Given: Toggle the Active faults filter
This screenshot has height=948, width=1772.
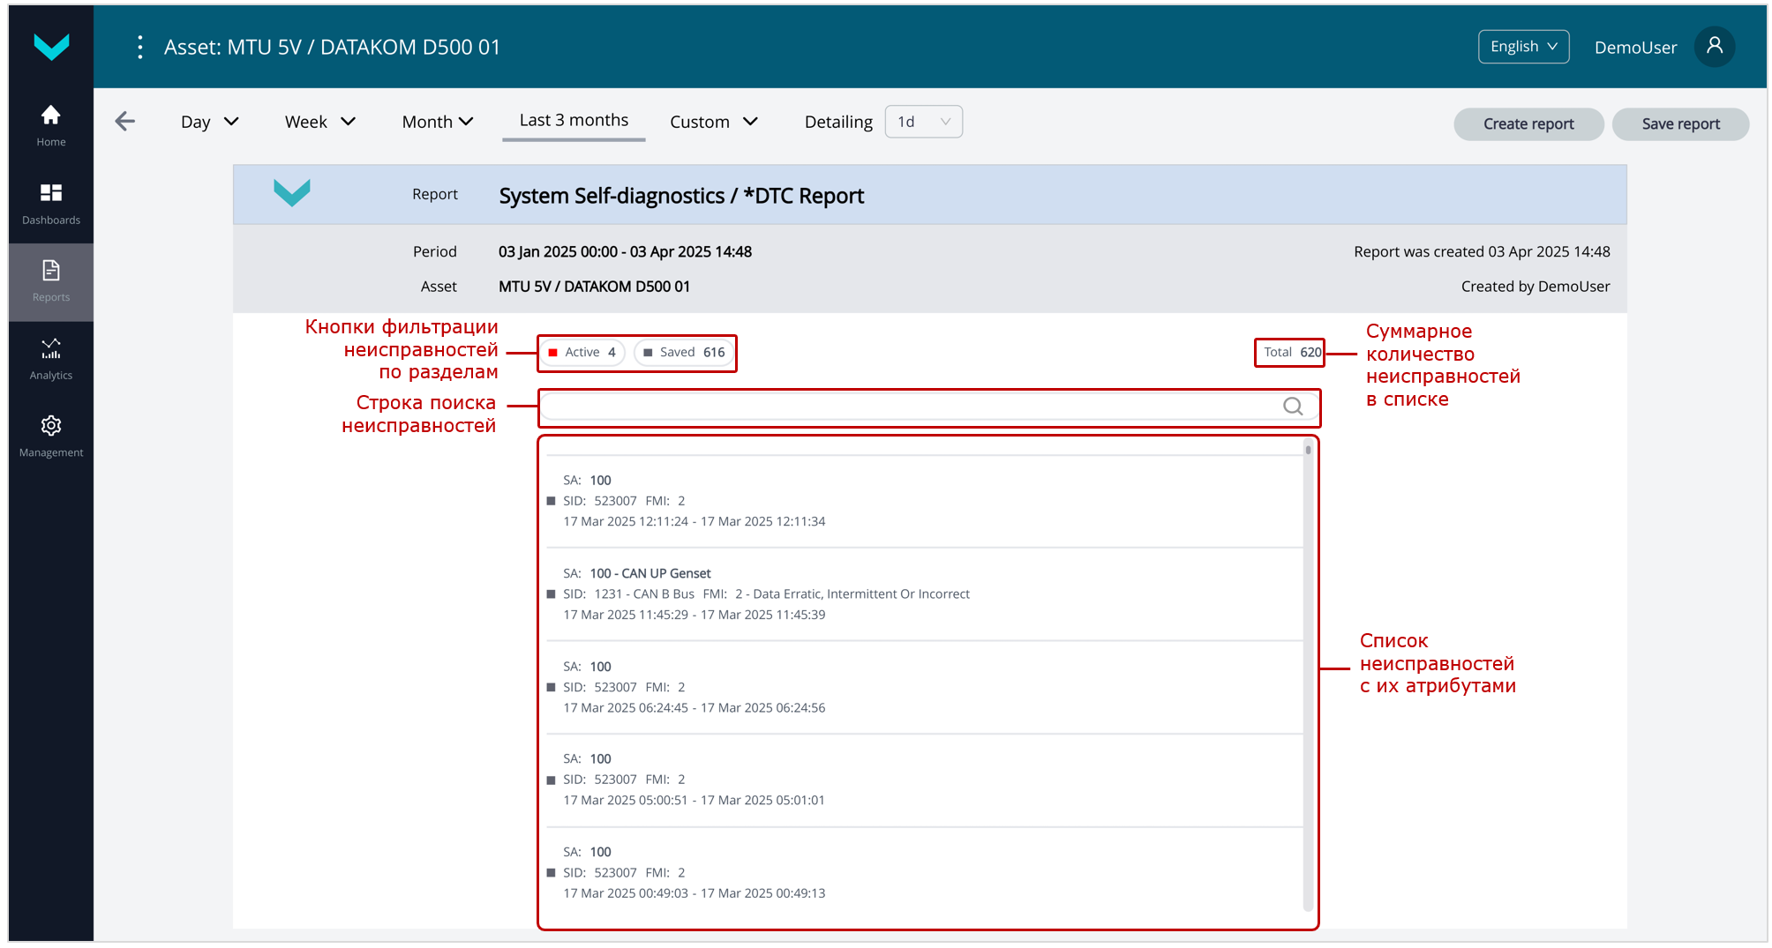Looking at the screenshot, I should pos(582,353).
